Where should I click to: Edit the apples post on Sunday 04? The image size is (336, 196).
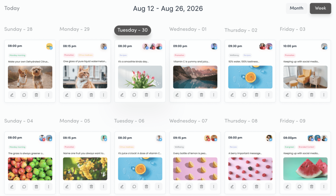(12, 186)
